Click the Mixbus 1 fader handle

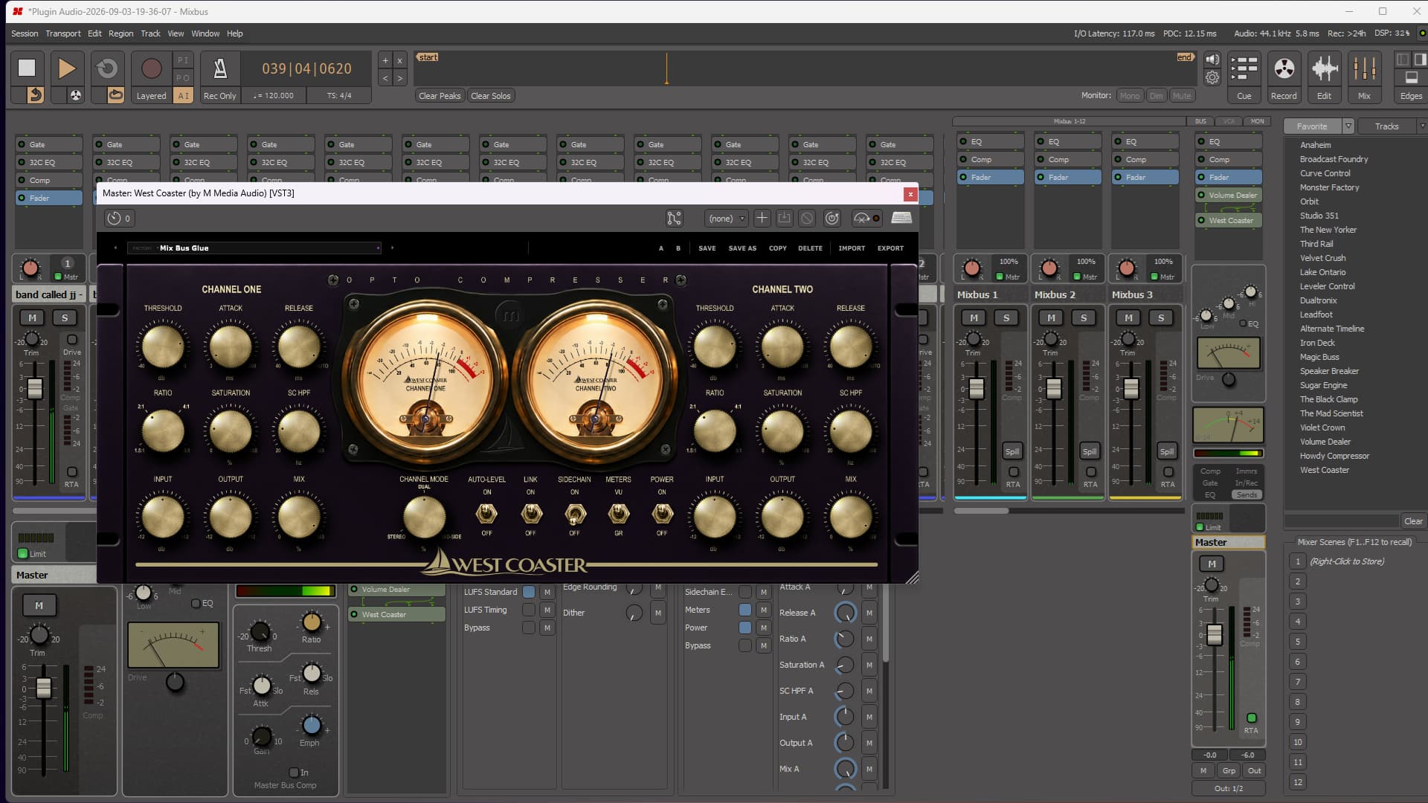tap(977, 388)
